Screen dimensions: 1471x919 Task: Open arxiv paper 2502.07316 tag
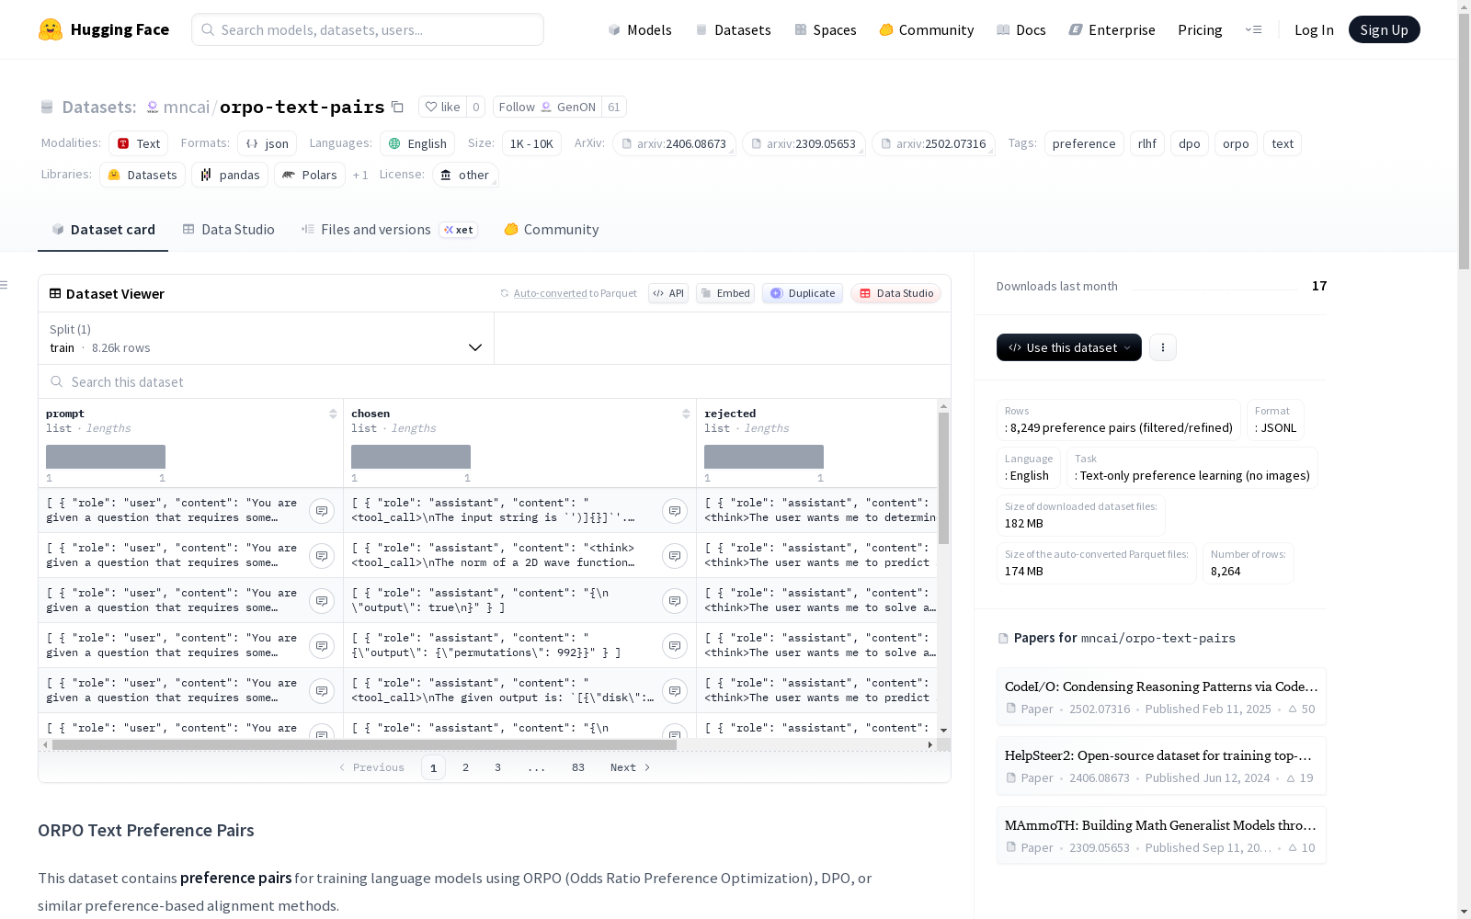[933, 143]
